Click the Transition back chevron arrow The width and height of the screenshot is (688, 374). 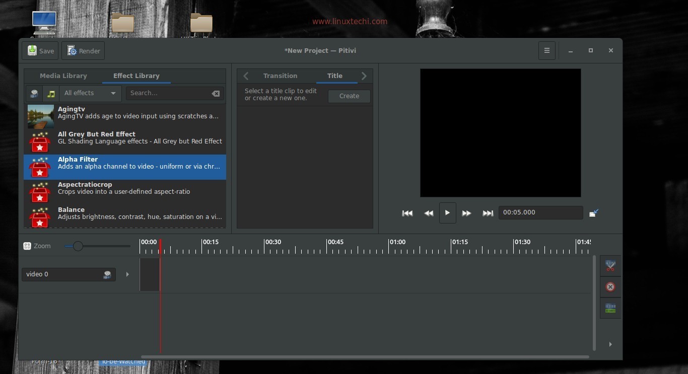click(x=246, y=76)
